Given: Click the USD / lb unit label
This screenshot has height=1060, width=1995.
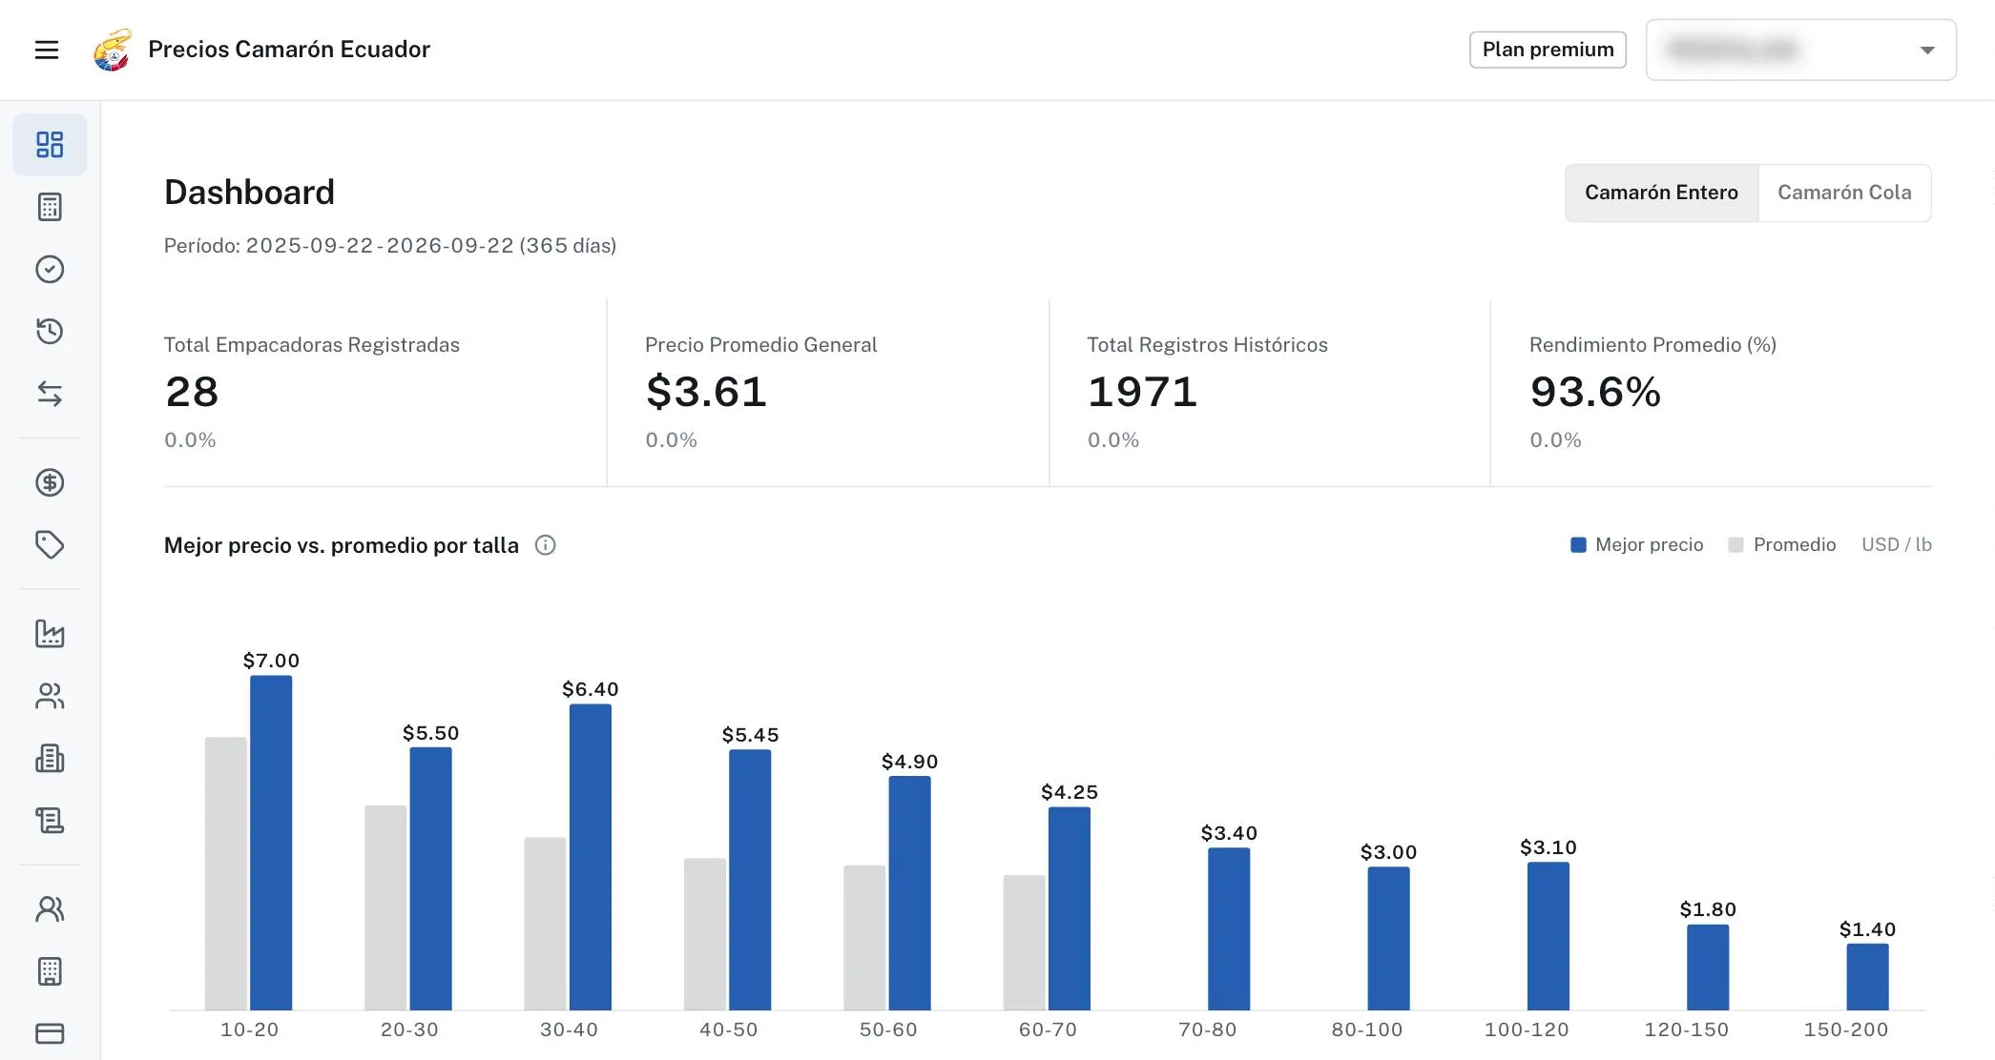Looking at the screenshot, I should pos(1897,545).
